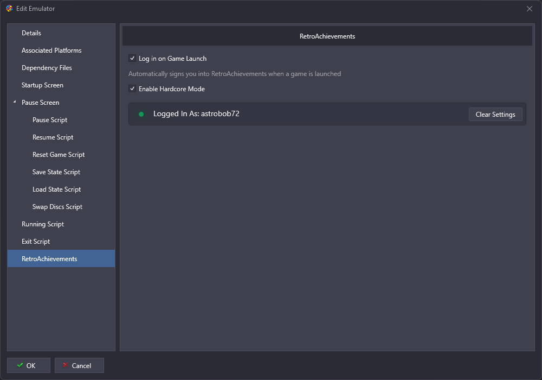Open Reset Game Script entry

61,154
